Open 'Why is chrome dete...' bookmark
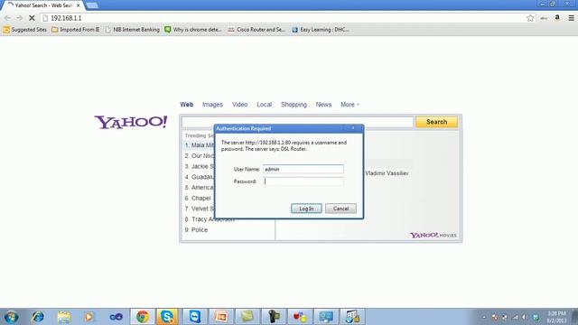This screenshot has height=325, width=578. (x=193, y=30)
